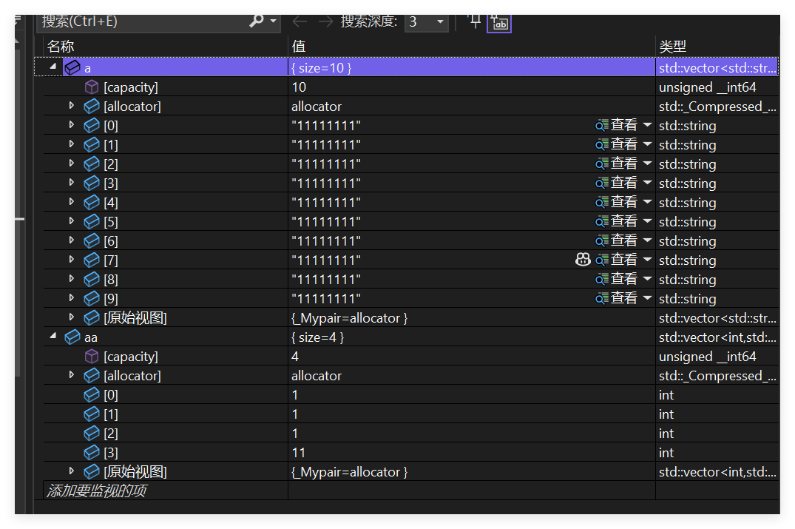Click 查看 visualizer icon for row [6]
This screenshot has height=529, width=795.
coord(601,241)
